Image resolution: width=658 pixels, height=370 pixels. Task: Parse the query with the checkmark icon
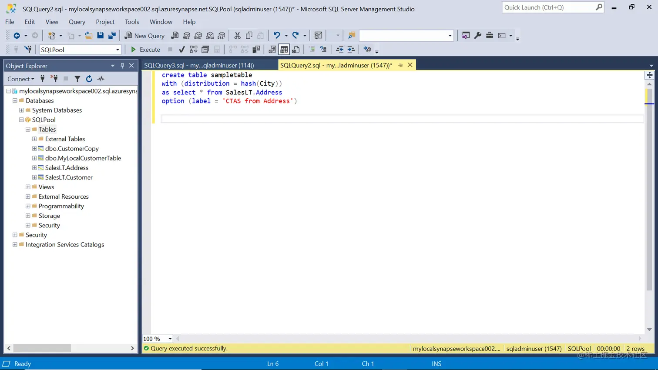click(182, 50)
